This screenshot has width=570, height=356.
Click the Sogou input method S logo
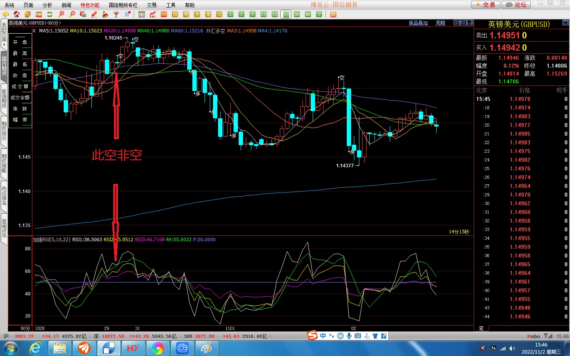coord(313,336)
